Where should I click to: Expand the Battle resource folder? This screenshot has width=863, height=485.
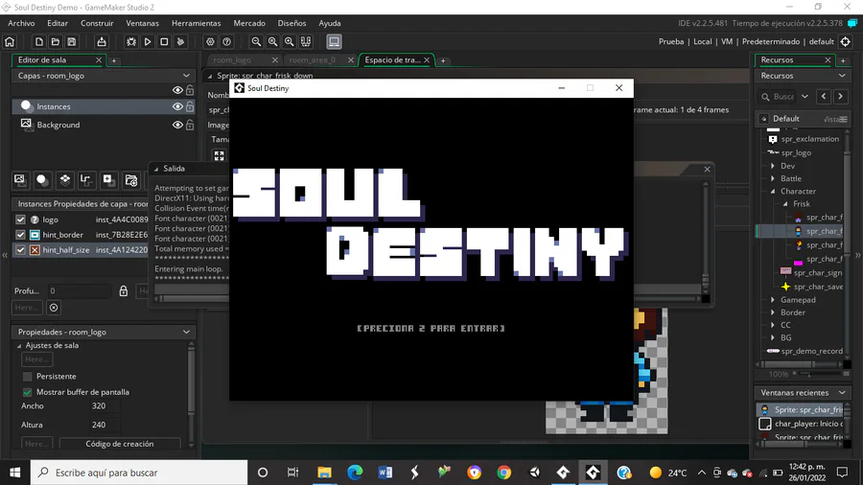tap(773, 178)
